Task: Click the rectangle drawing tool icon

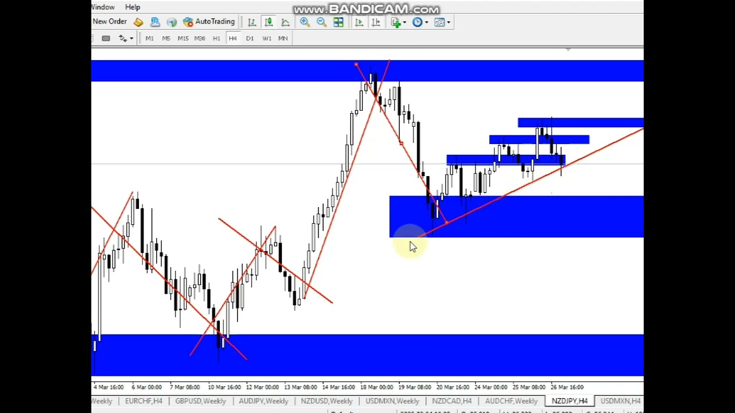Action: pos(106,38)
